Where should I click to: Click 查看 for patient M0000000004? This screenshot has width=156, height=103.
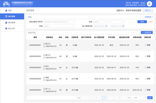149,79
